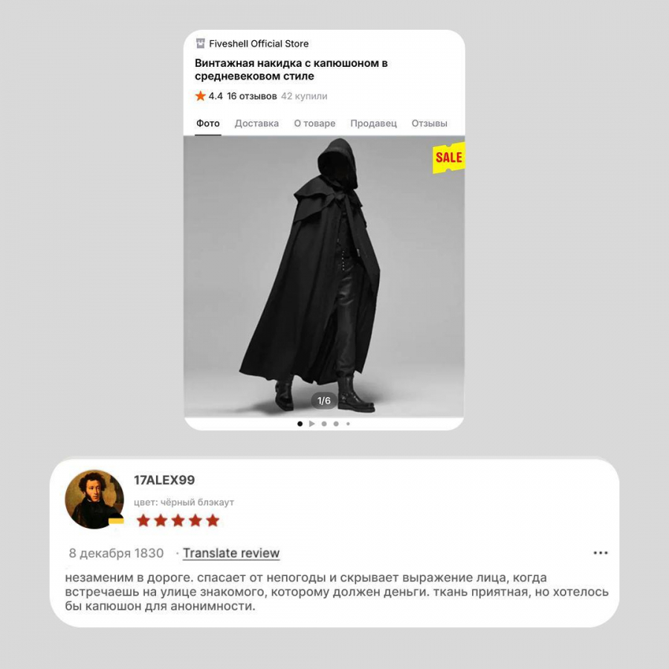Switch to the Отзывы tab
Screen dimensions: 669x669
coord(429,123)
